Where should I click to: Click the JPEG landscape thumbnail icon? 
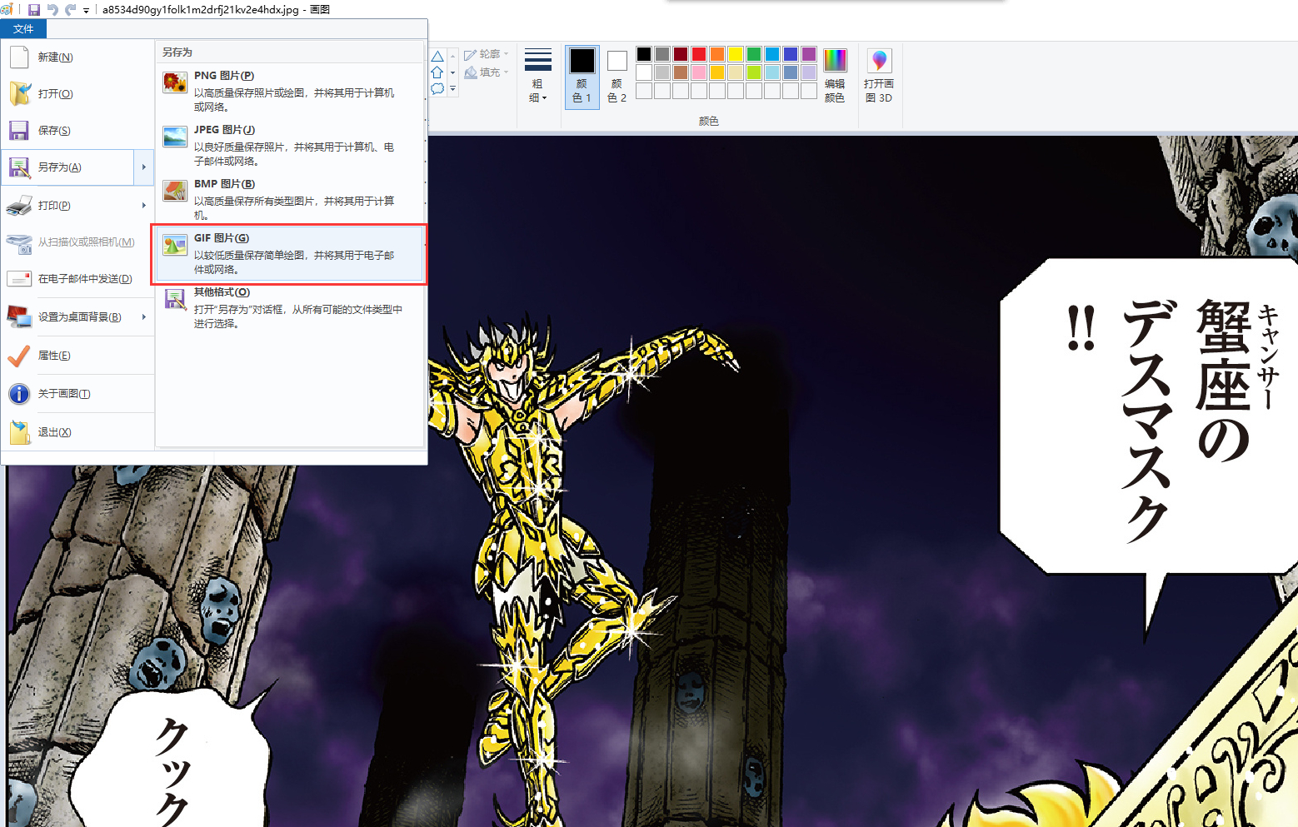[x=175, y=137]
